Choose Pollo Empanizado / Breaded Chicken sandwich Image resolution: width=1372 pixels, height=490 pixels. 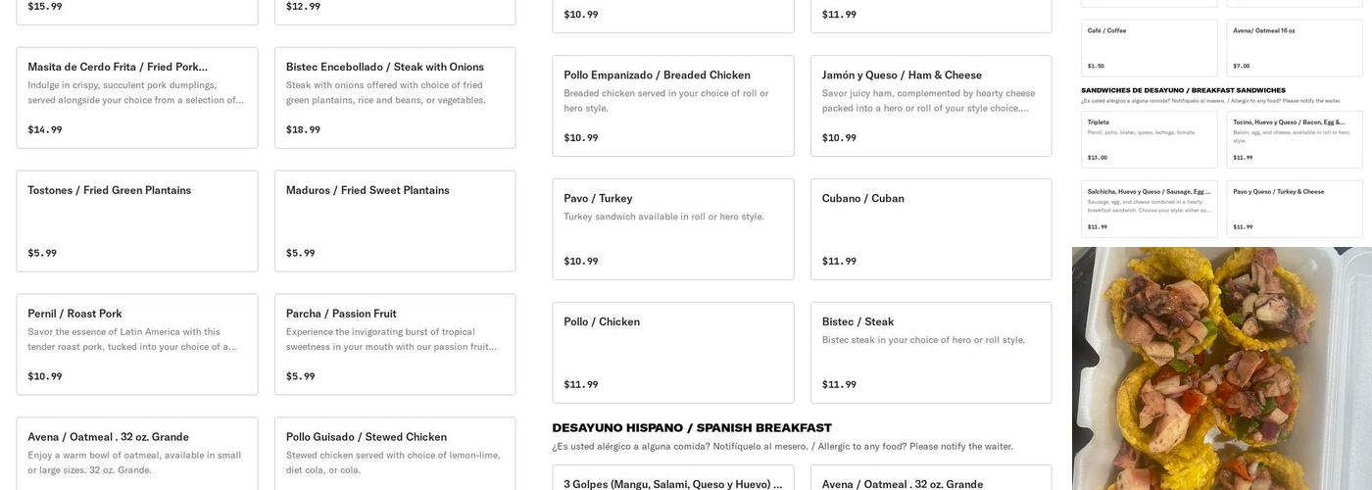pos(673,106)
